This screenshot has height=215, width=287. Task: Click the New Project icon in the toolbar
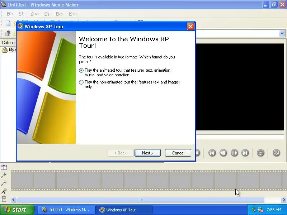tap(8, 23)
